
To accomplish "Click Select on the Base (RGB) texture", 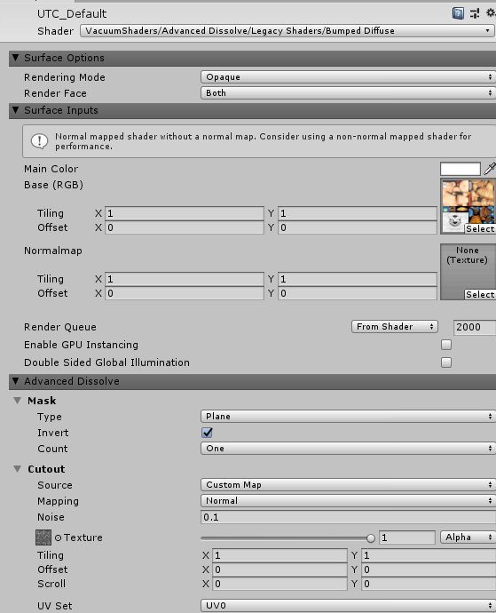I will pos(480,229).
